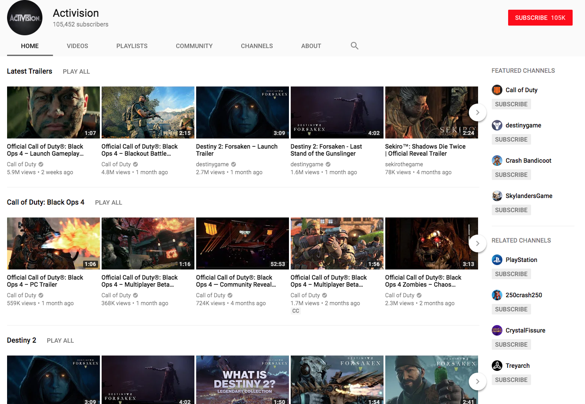Screen dimensions: 585x404
Task: Open the channel search magnifier icon
Action: click(x=354, y=45)
